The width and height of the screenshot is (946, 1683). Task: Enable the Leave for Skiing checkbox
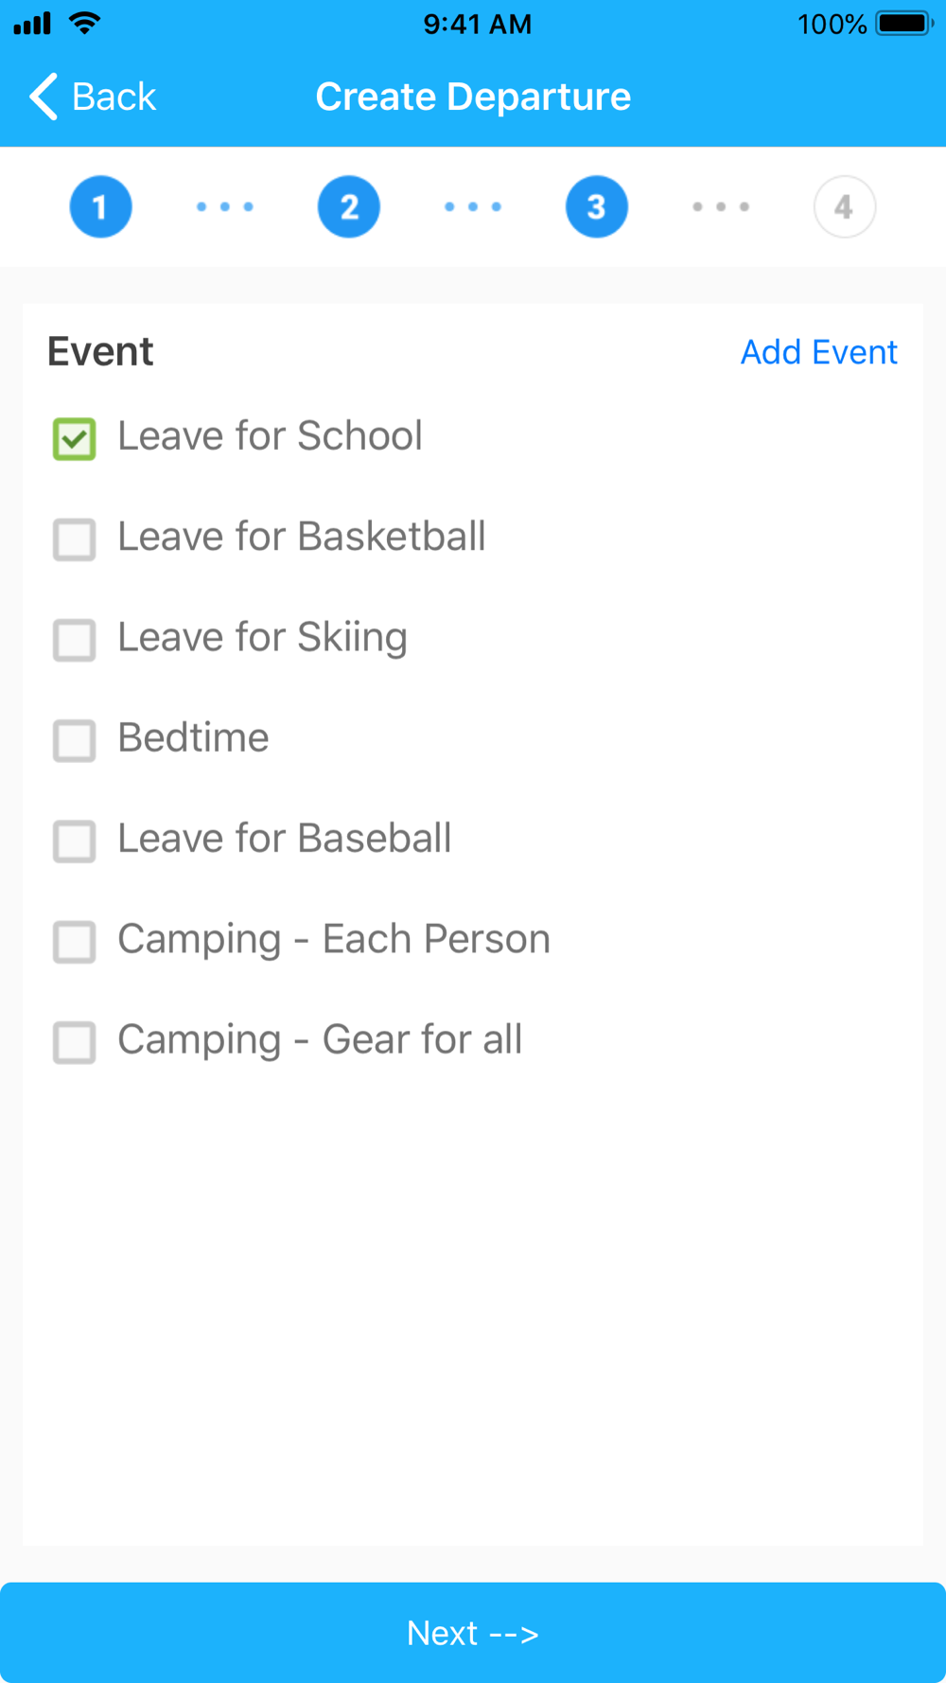[74, 640]
